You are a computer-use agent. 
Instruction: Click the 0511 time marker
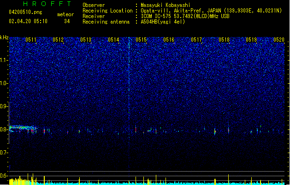(31, 40)
